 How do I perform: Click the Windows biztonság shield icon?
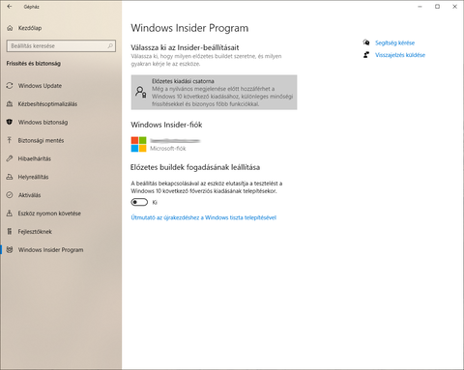pos(10,122)
